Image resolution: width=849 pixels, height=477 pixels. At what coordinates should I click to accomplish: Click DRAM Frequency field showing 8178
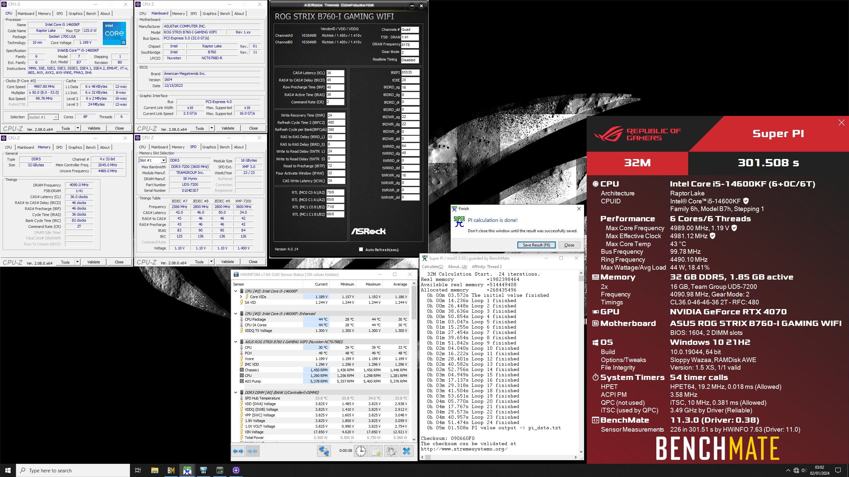pyautogui.click(x=410, y=44)
